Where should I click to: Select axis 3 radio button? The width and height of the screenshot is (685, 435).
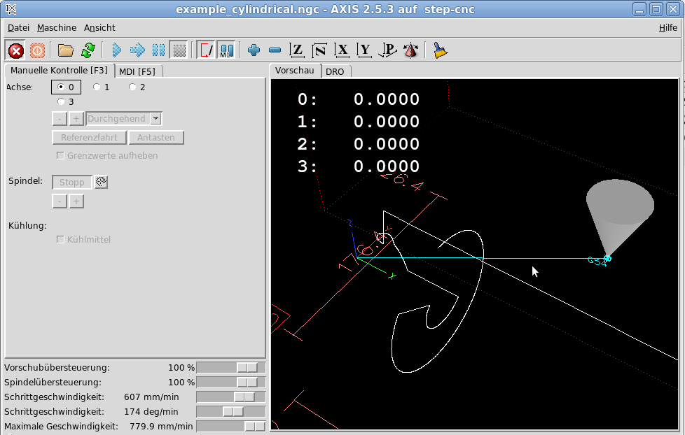pos(61,101)
